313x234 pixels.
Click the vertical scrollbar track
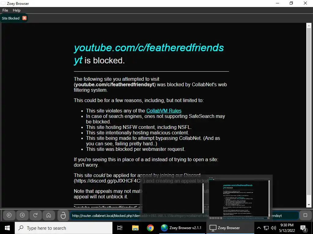(x=309, y=115)
